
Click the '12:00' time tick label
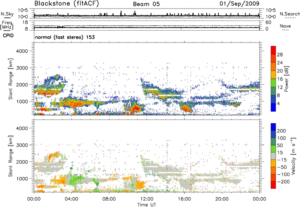pos(147,199)
